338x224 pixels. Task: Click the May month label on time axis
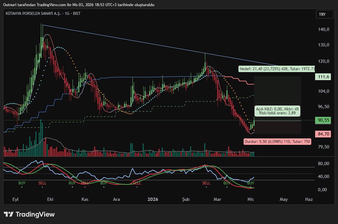click(x=284, y=199)
